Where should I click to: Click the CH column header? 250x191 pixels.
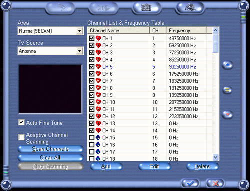tap(158, 30)
